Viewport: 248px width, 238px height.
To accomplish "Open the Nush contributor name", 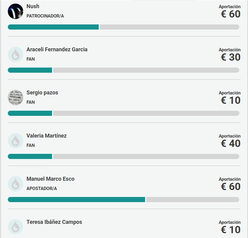I will 33,6.
